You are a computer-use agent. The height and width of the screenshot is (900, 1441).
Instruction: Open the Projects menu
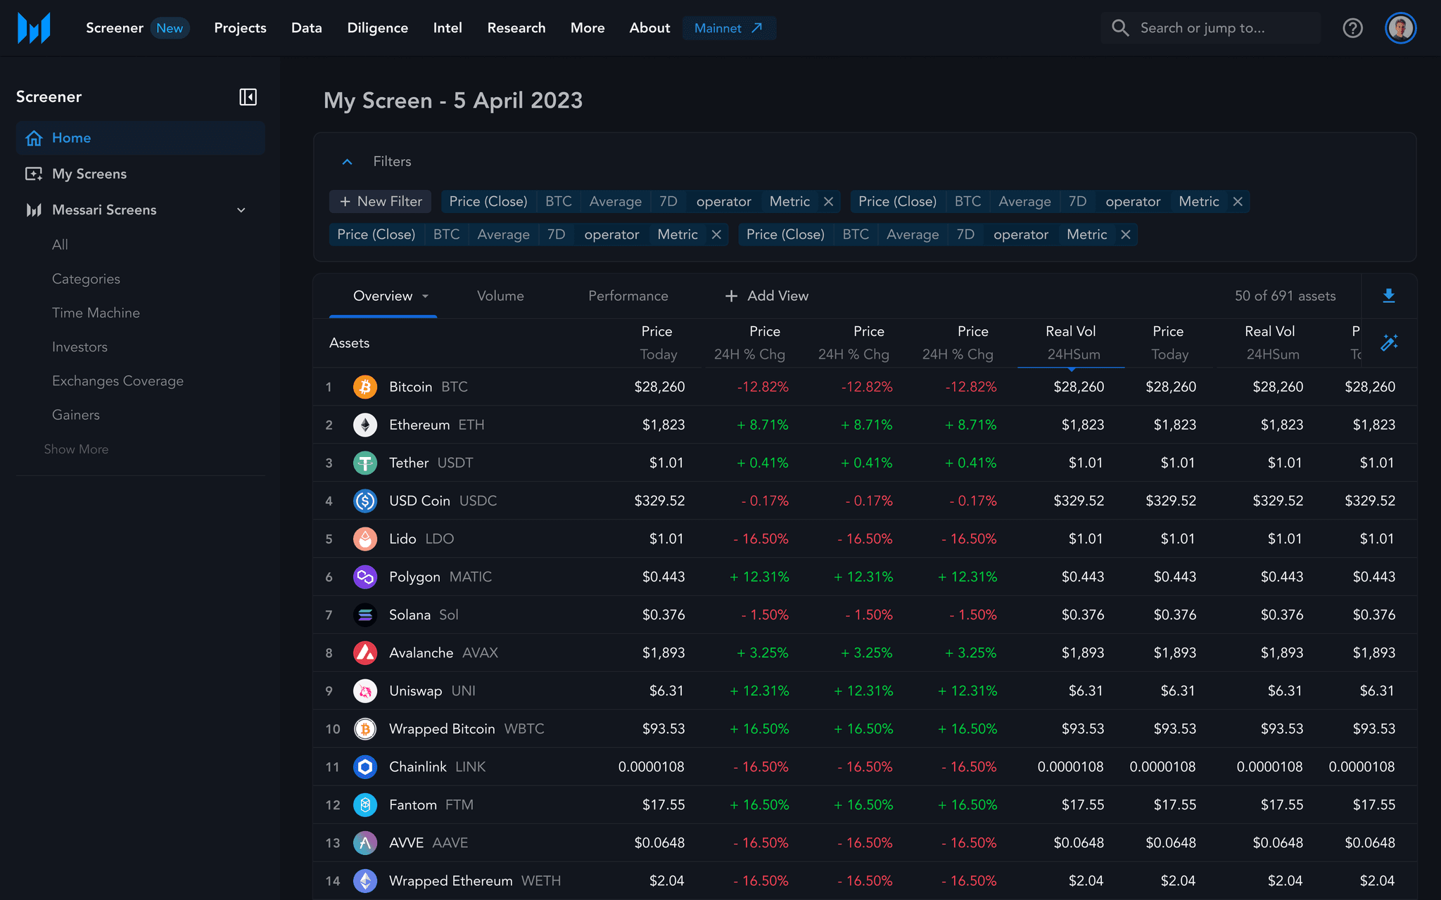click(240, 28)
